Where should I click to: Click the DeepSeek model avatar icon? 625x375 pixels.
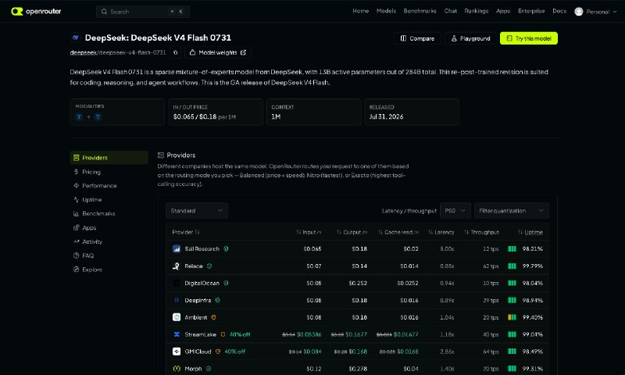(75, 37)
